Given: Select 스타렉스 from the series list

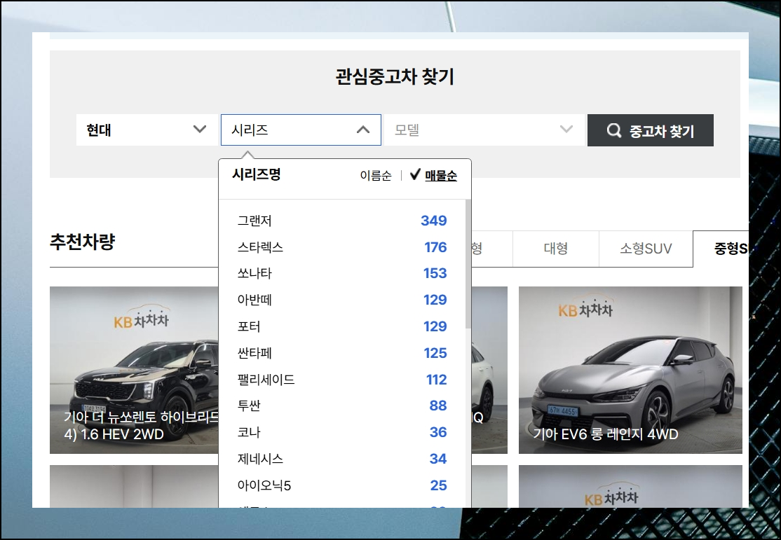Looking at the screenshot, I should 341,247.
